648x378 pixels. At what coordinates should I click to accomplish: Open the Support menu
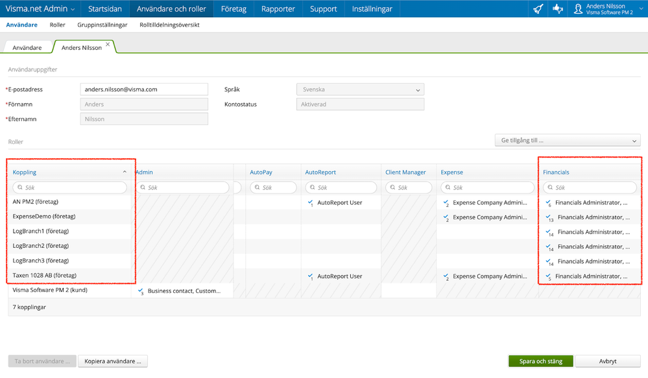point(324,8)
